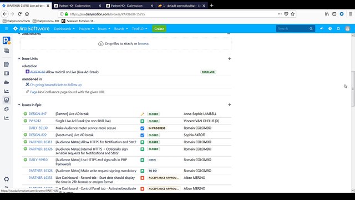The width and height of the screenshot is (355, 200).
Task: Switch to second Partner HQ Dailymotion tab
Action: tap(130, 6)
